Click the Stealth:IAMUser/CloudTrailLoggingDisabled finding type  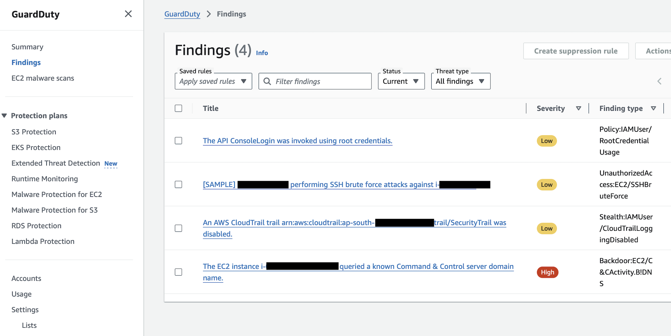(626, 228)
